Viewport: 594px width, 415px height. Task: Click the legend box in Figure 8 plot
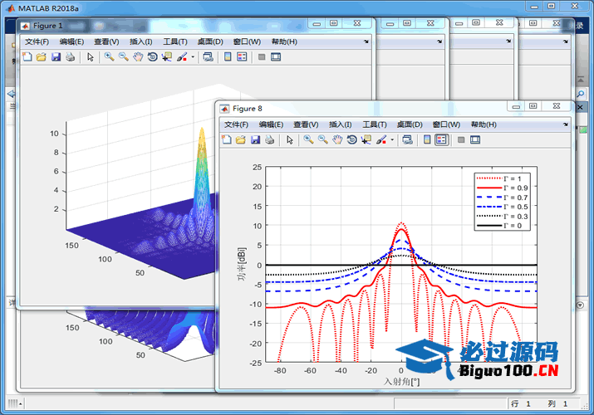pyautogui.click(x=501, y=202)
